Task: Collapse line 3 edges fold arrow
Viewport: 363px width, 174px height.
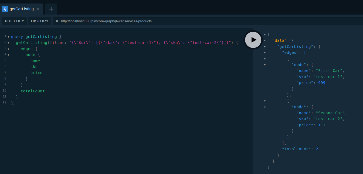Action: click(8, 49)
